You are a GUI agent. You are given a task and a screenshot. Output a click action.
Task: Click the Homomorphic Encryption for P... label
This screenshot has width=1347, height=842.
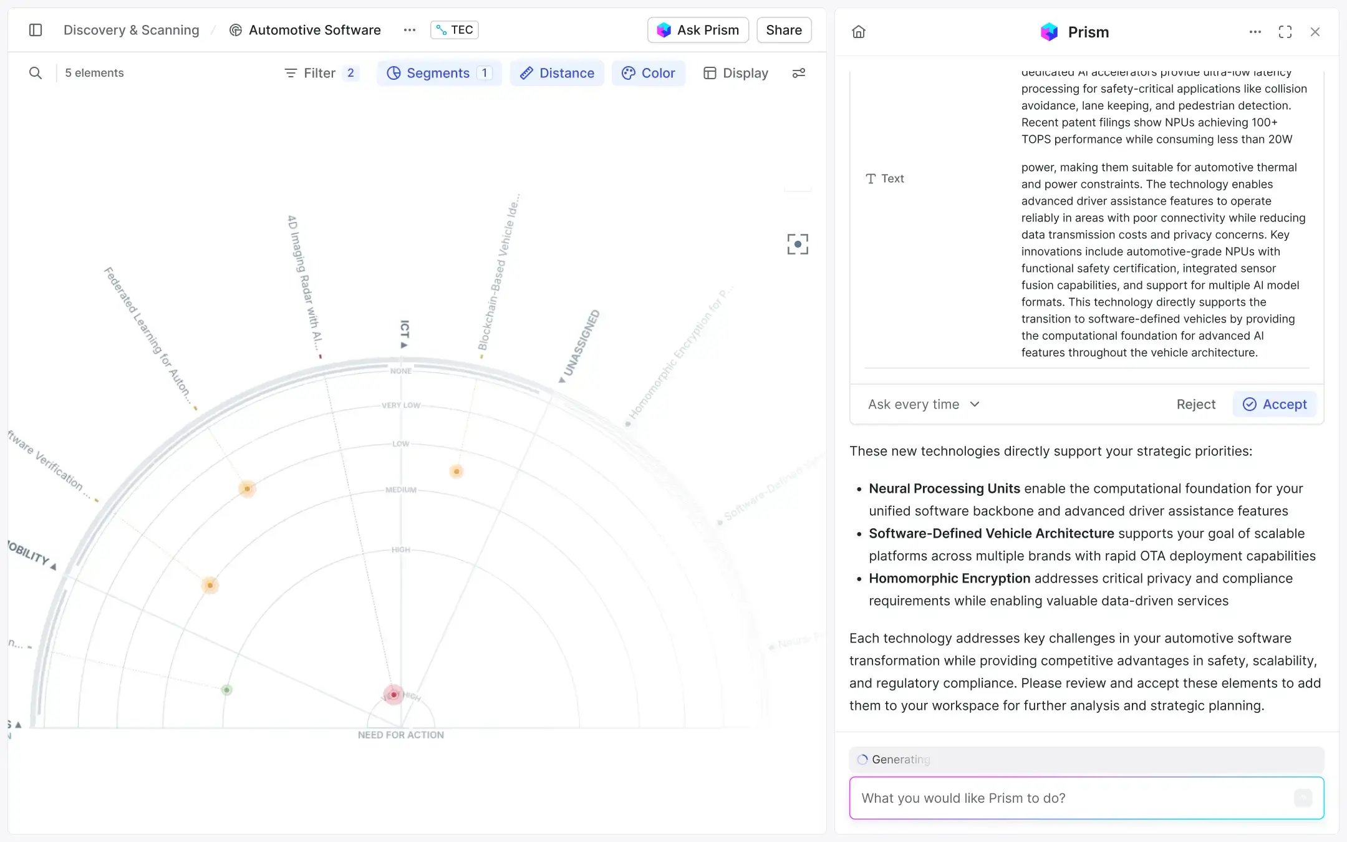(x=680, y=354)
